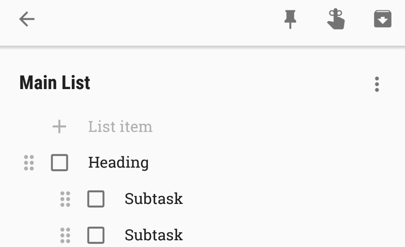Mark the second Subtask as done

click(x=96, y=235)
